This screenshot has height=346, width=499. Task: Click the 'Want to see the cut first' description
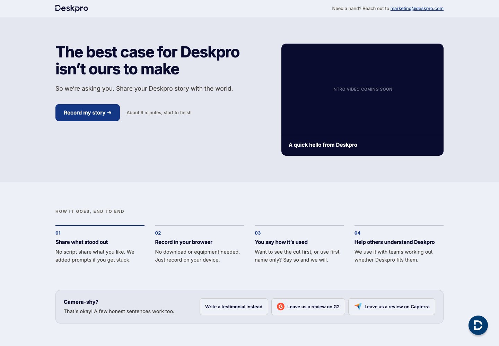pyautogui.click(x=297, y=256)
